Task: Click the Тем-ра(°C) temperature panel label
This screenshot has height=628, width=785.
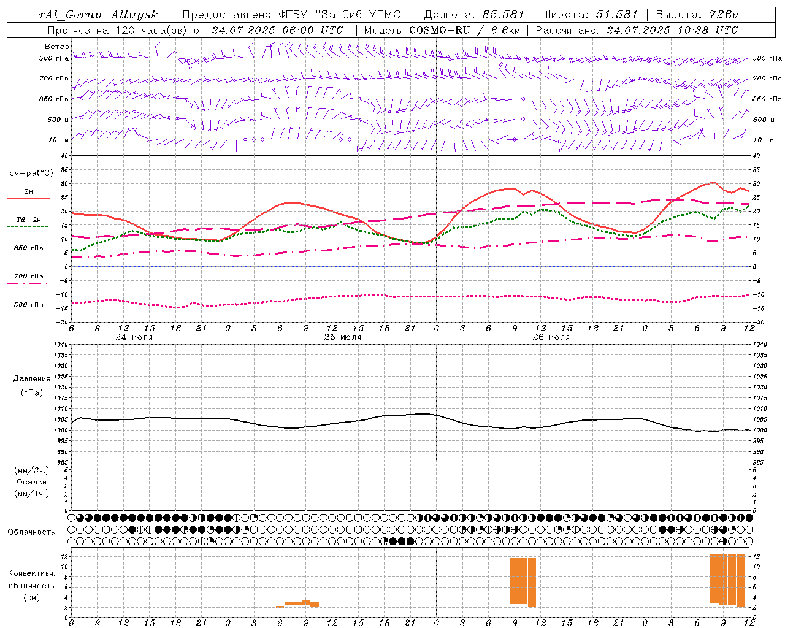Action: 29,174
